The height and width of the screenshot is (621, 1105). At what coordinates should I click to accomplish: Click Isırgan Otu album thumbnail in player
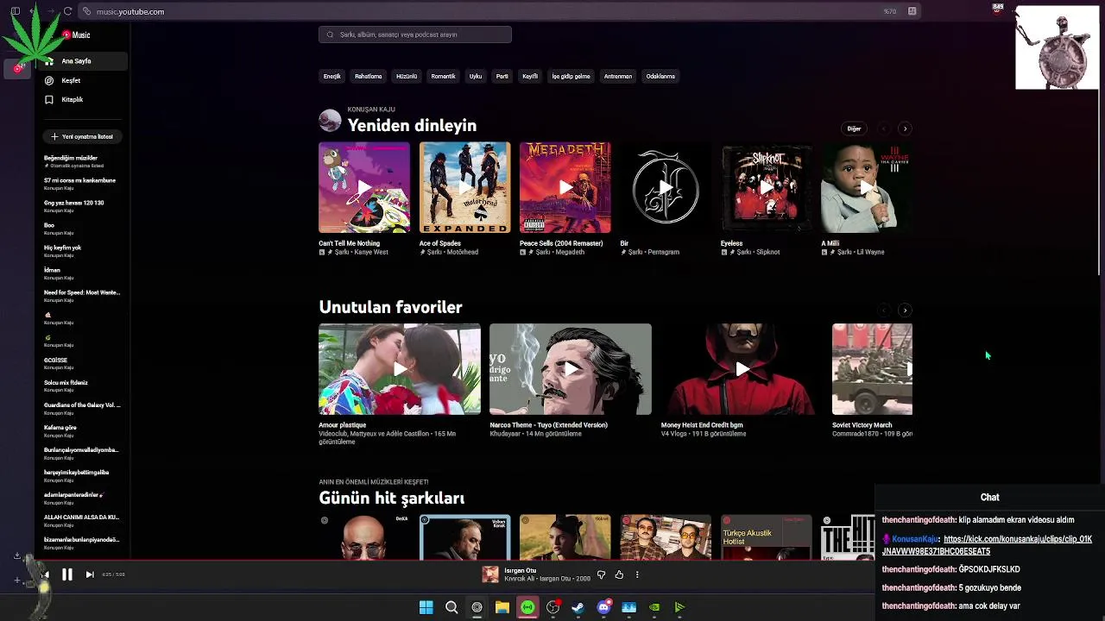pos(490,574)
